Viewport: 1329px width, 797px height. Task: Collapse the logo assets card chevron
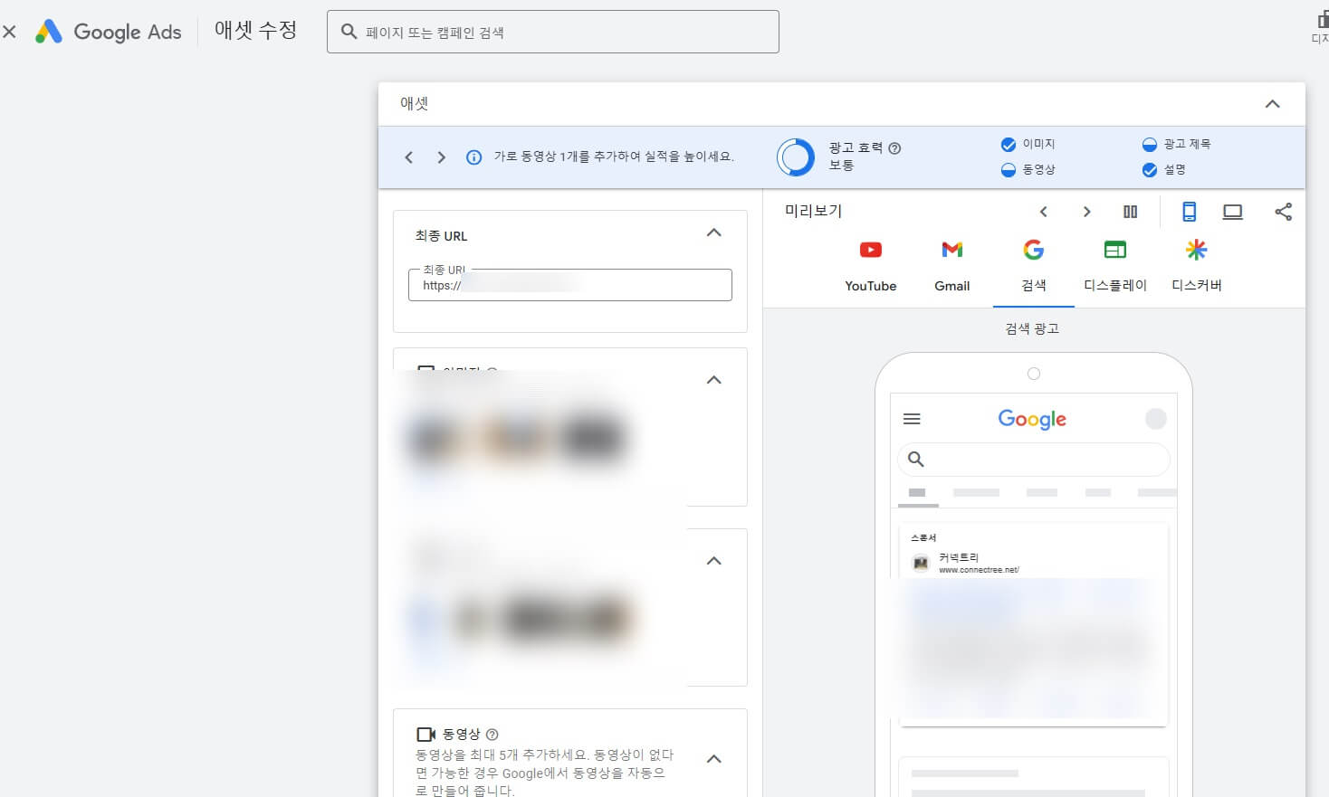(713, 561)
